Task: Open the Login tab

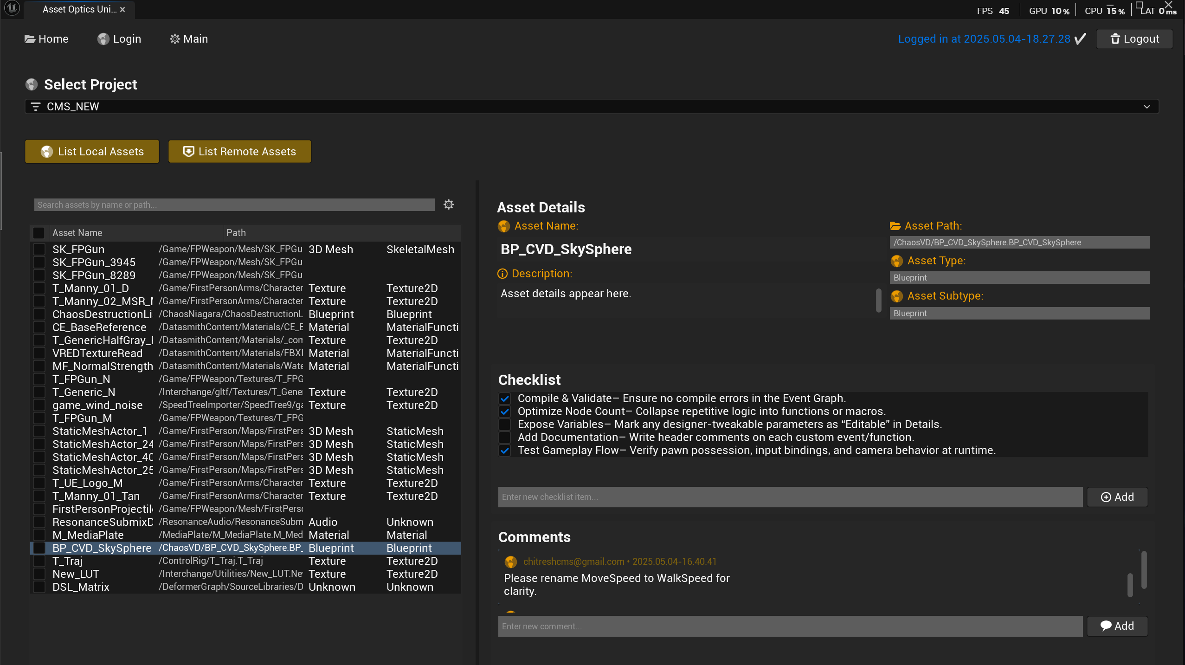Action: pos(119,39)
